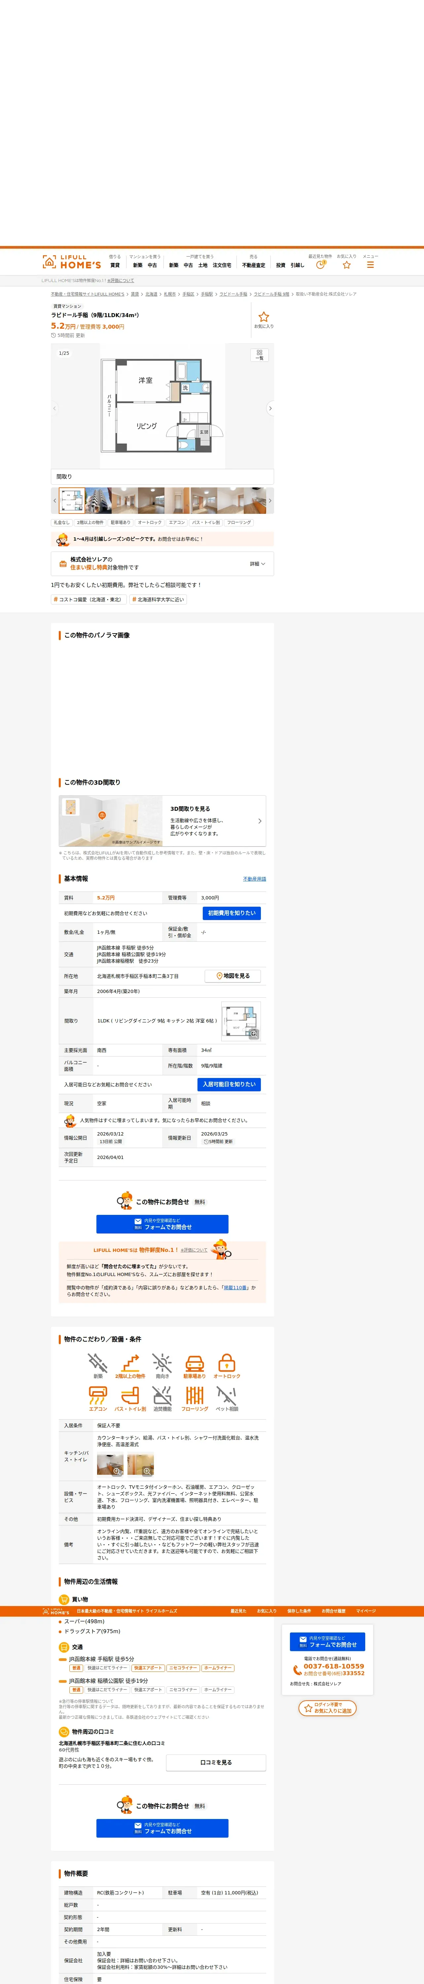Open マイページ in sticky bar
Screen dimensions: 424x1984
(366, 1611)
